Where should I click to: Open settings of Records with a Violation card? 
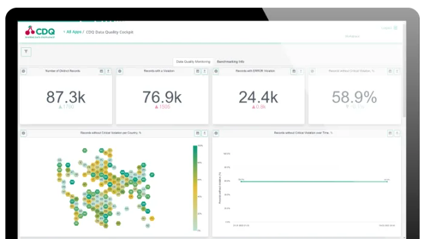tap(120, 71)
